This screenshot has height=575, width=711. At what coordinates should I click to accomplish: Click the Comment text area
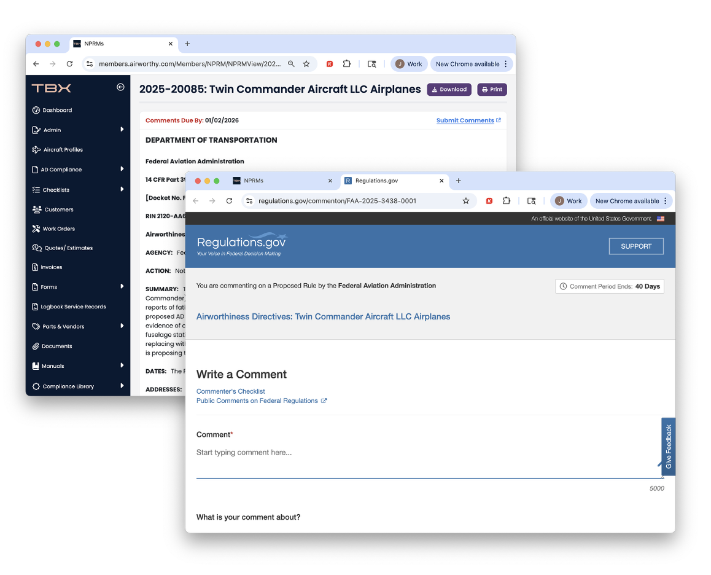pos(430,461)
